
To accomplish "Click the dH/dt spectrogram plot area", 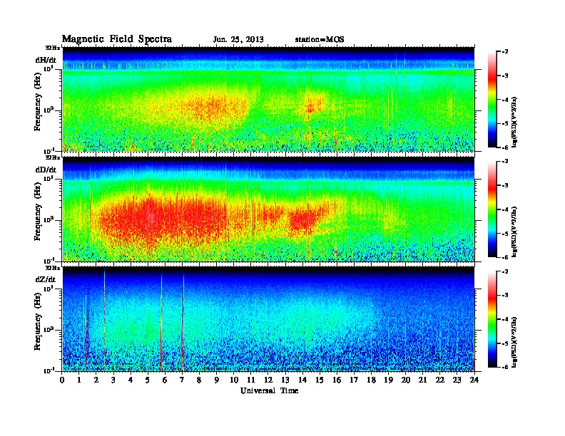I will coord(268,99).
